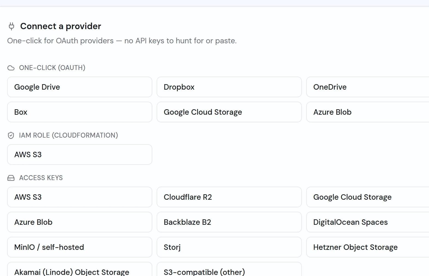
Task: Click the One-click for OAuth providers description
Action: (x=122, y=41)
